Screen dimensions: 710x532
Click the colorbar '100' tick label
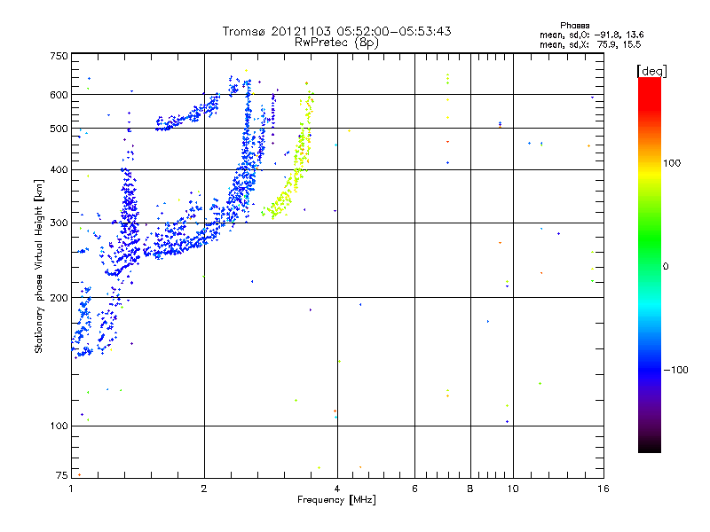point(672,163)
